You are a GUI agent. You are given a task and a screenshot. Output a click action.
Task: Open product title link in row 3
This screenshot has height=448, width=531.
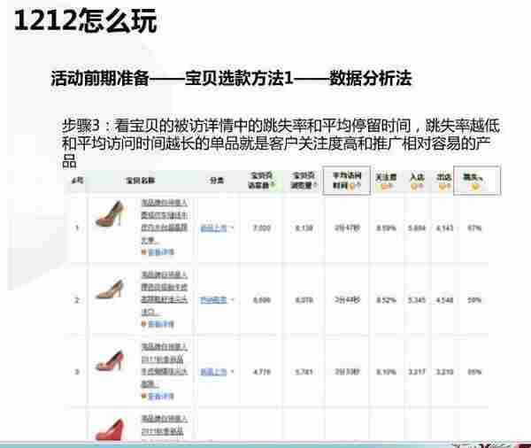pos(165,366)
